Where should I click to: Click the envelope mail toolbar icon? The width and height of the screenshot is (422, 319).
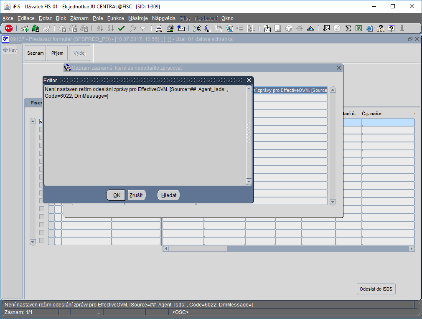click(181, 28)
